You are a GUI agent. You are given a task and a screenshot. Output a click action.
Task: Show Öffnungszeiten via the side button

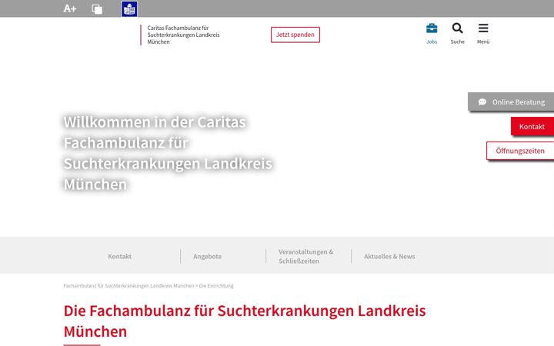point(520,151)
